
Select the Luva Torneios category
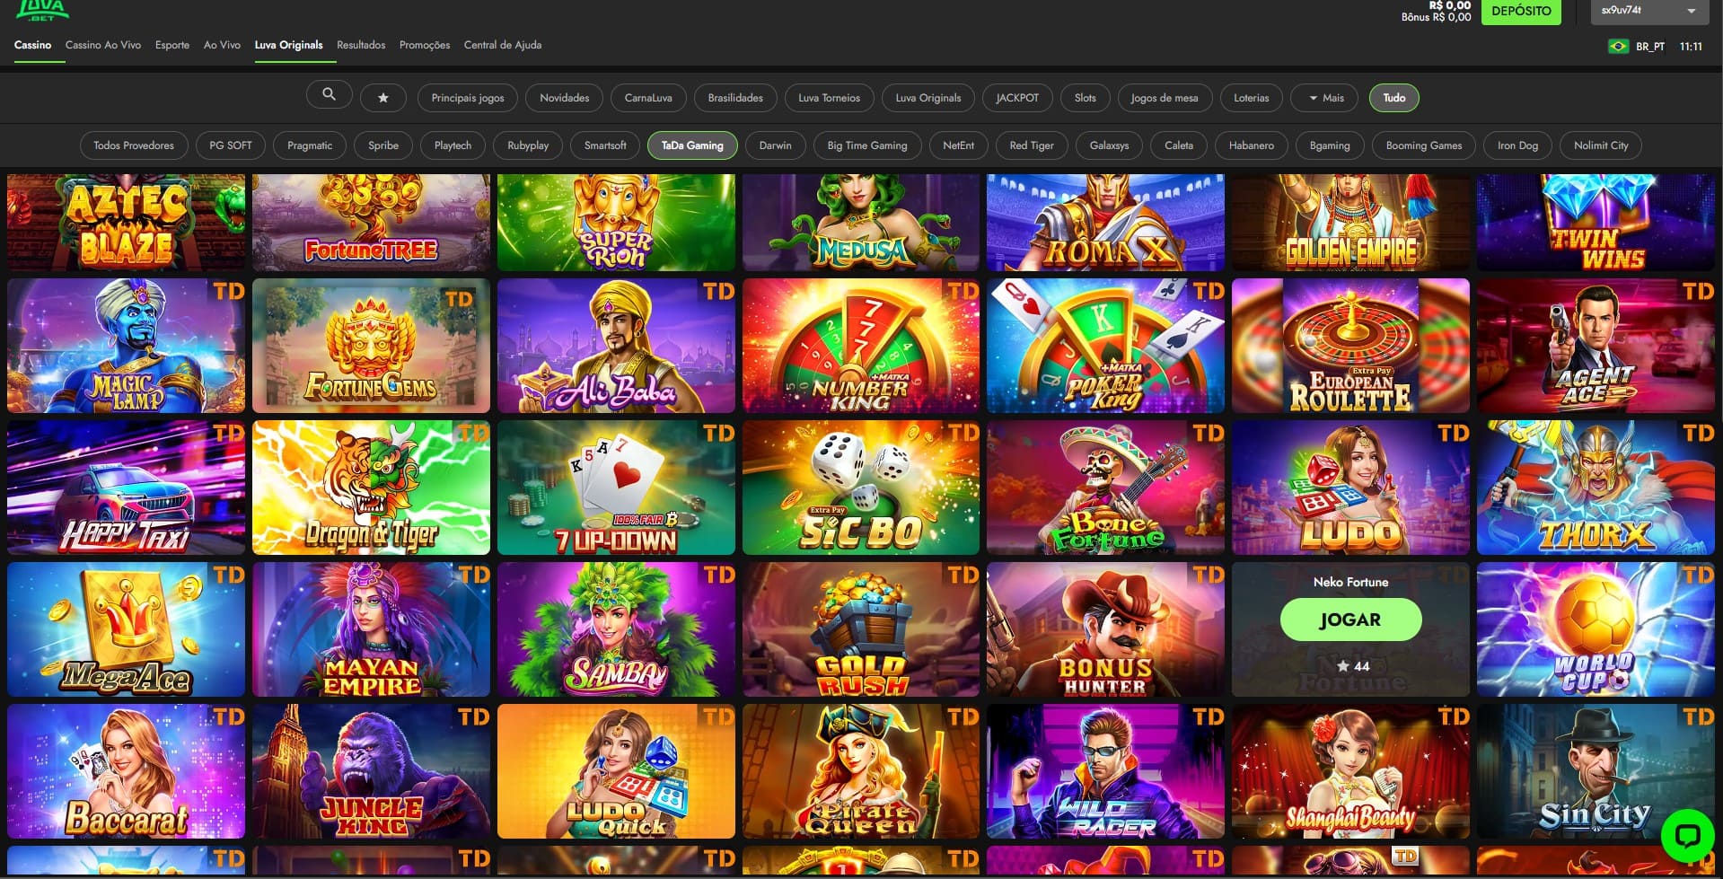(x=829, y=98)
